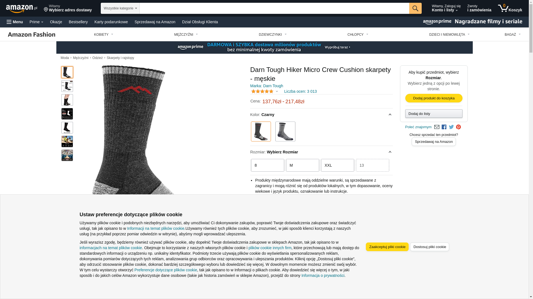Image resolution: width=533 pixels, height=299 pixels.
Task: Select size M option
Action: tap(303, 165)
